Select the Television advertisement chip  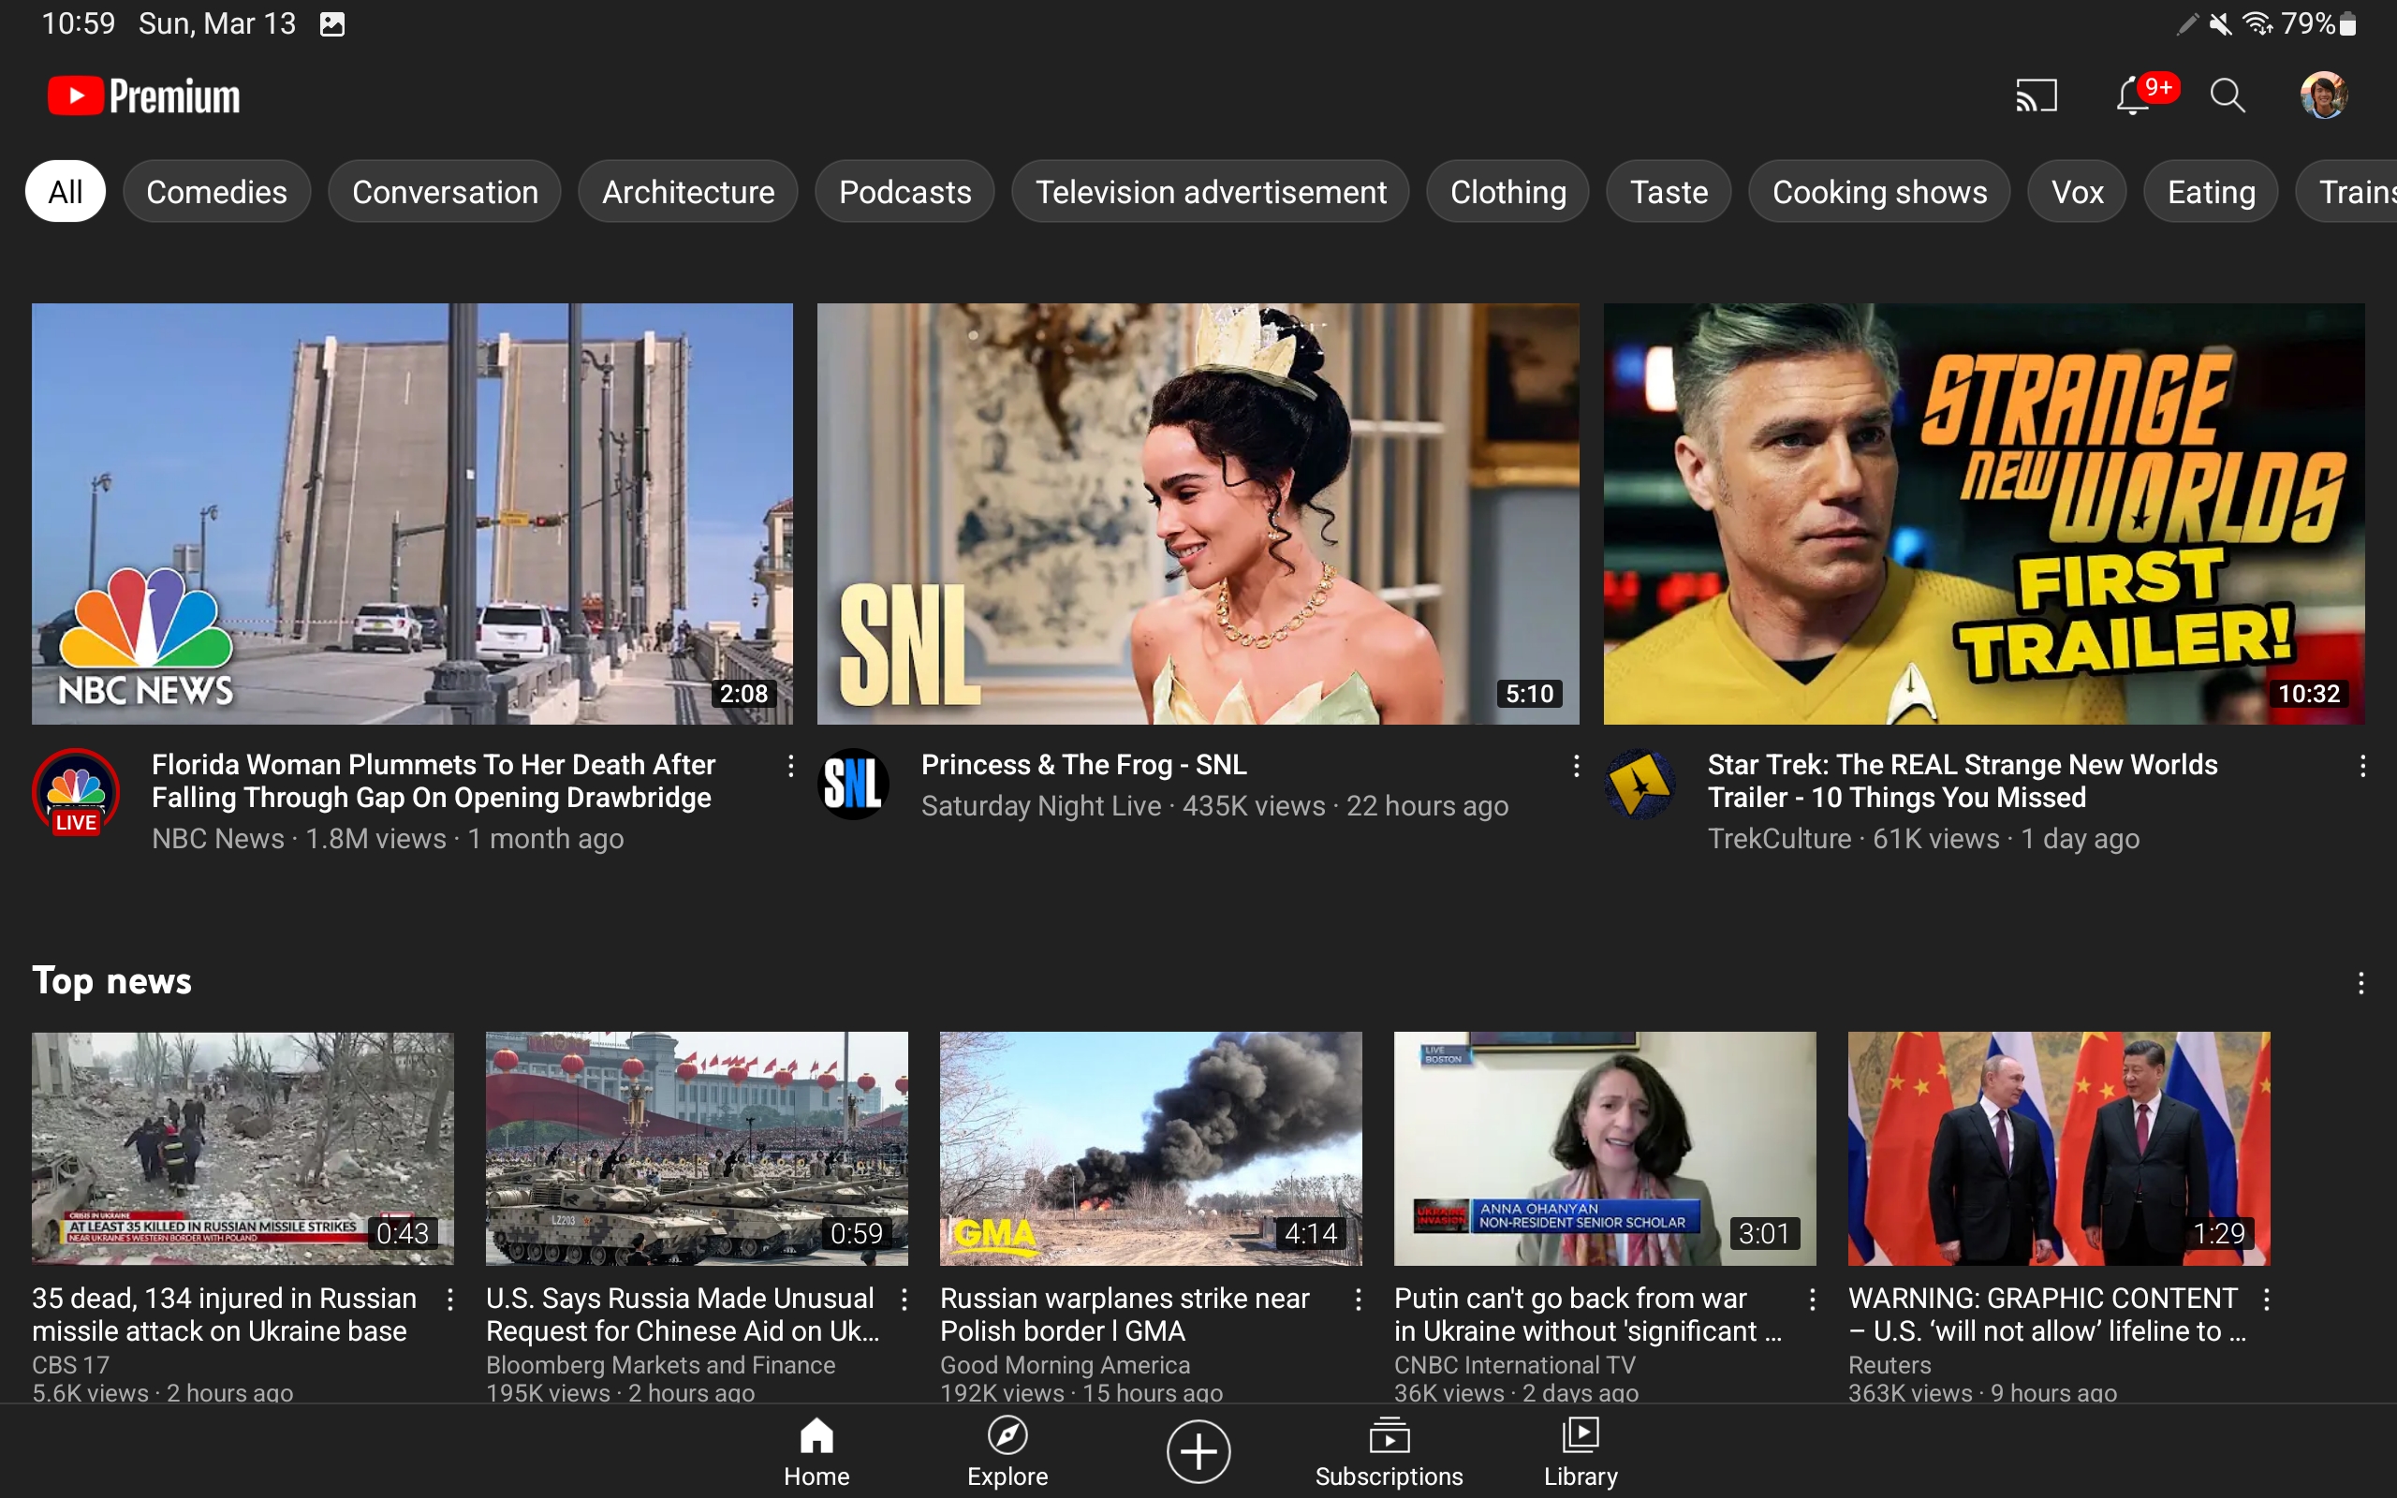pos(1211,191)
